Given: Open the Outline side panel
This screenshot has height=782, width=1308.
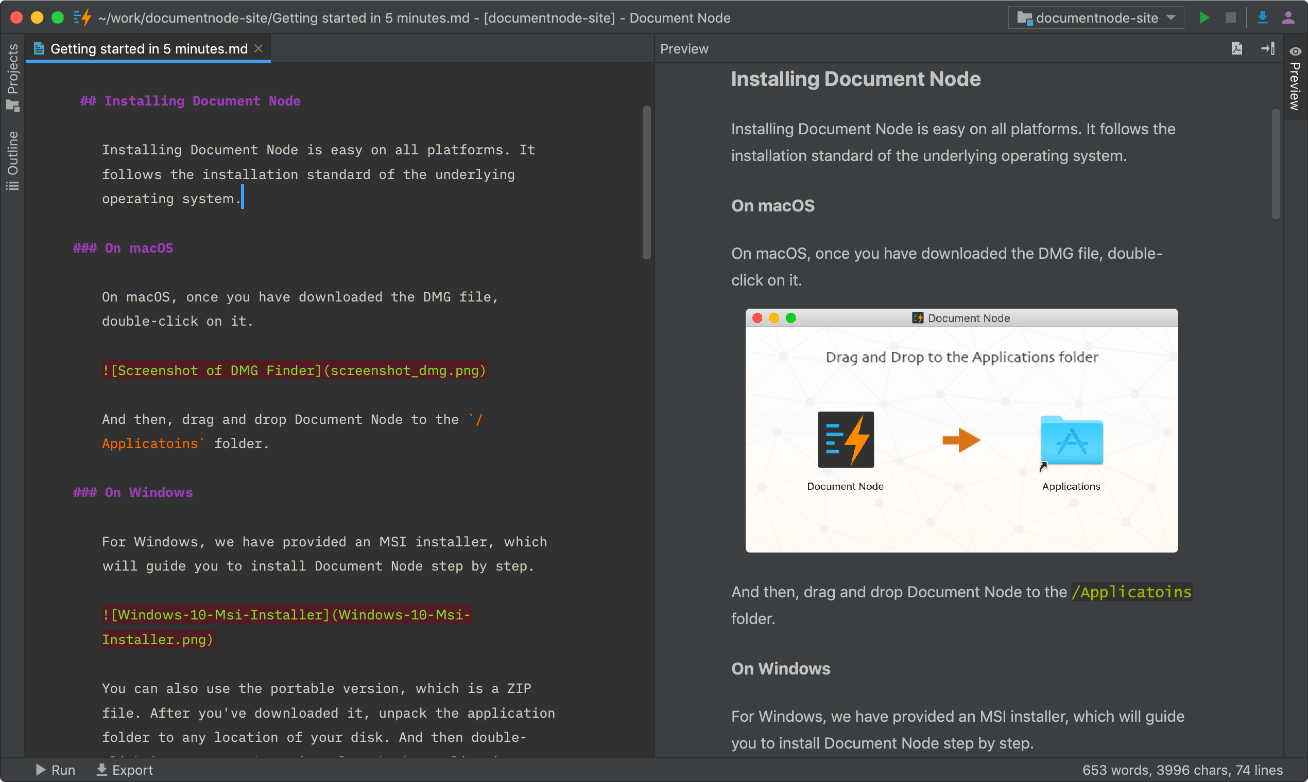Looking at the screenshot, I should [x=13, y=161].
